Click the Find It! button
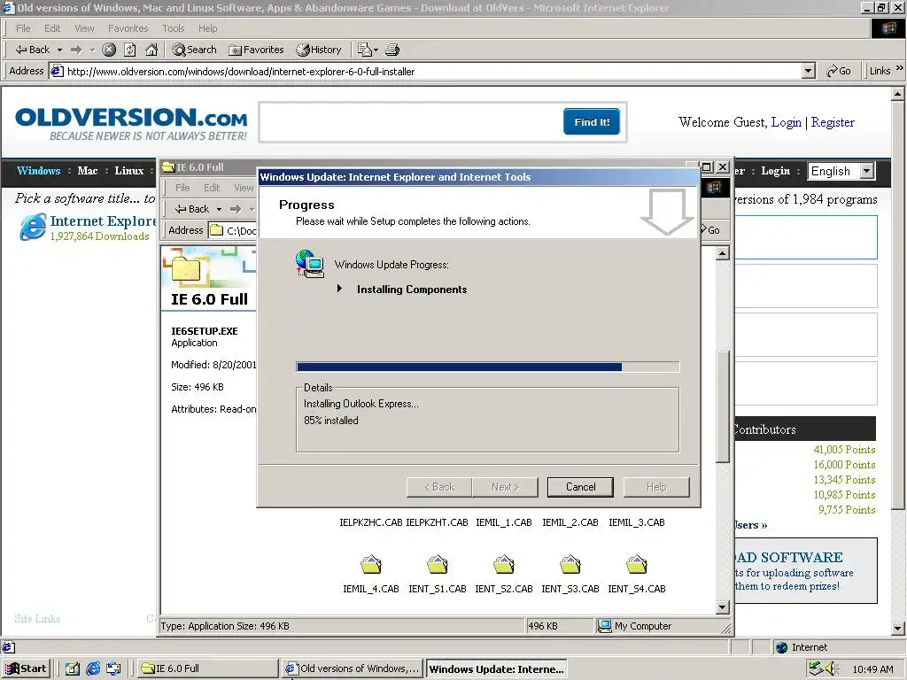Screen dimensions: 907x680 coord(591,122)
